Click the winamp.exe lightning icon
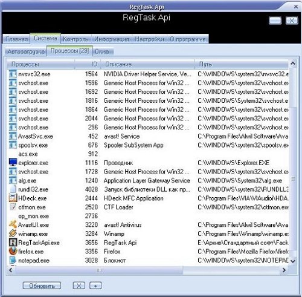The height and width of the screenshot is (297, 302). point(13,233)
